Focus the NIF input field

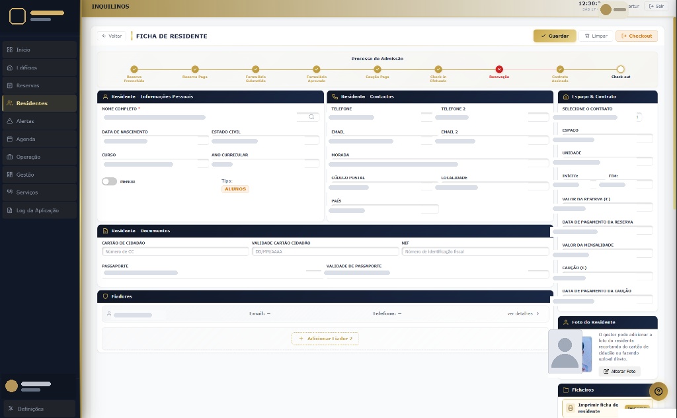pyautogui.click(x=475, y=251)
